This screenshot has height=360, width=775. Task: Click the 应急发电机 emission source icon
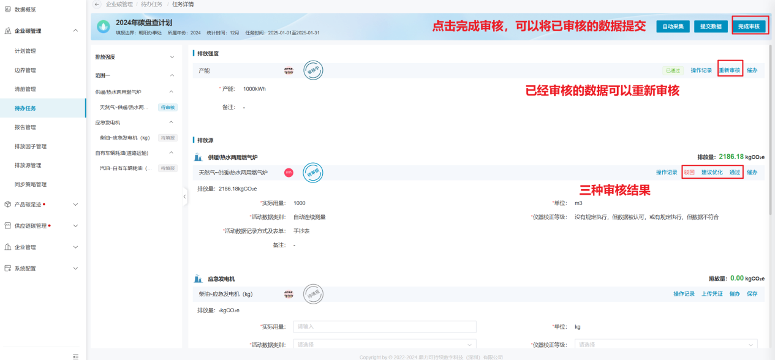(x=198, y=279)
